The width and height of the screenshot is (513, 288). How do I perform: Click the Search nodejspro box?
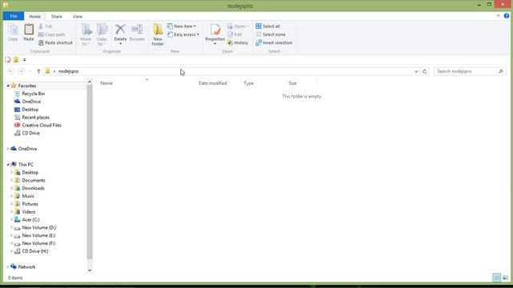470,71
